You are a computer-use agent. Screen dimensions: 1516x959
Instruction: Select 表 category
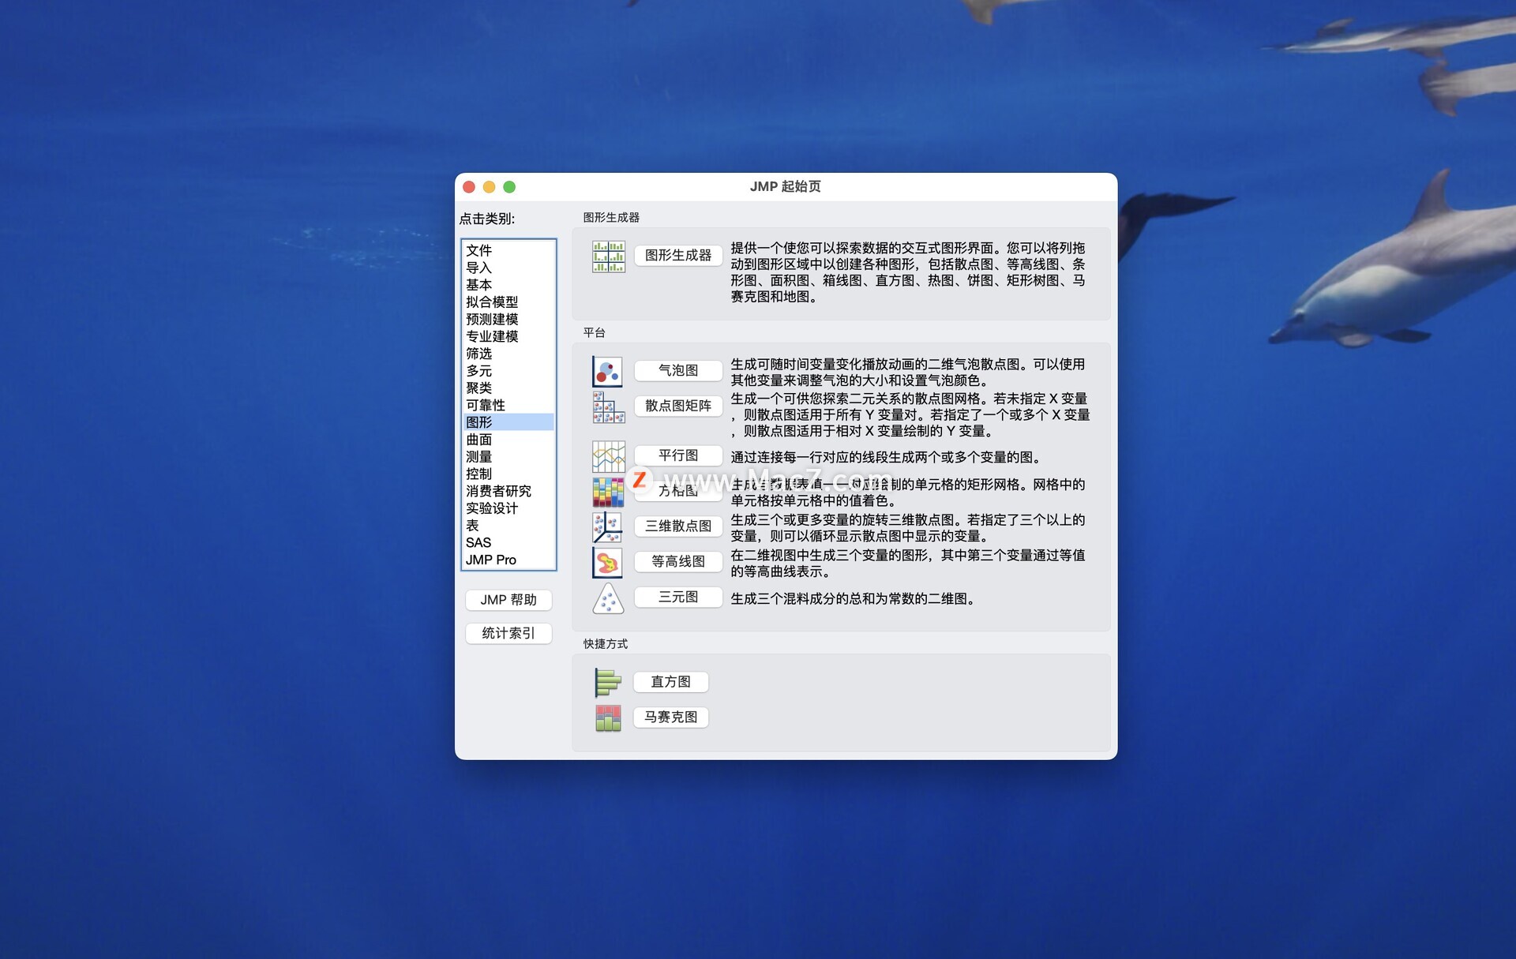[x=508, y=526]
